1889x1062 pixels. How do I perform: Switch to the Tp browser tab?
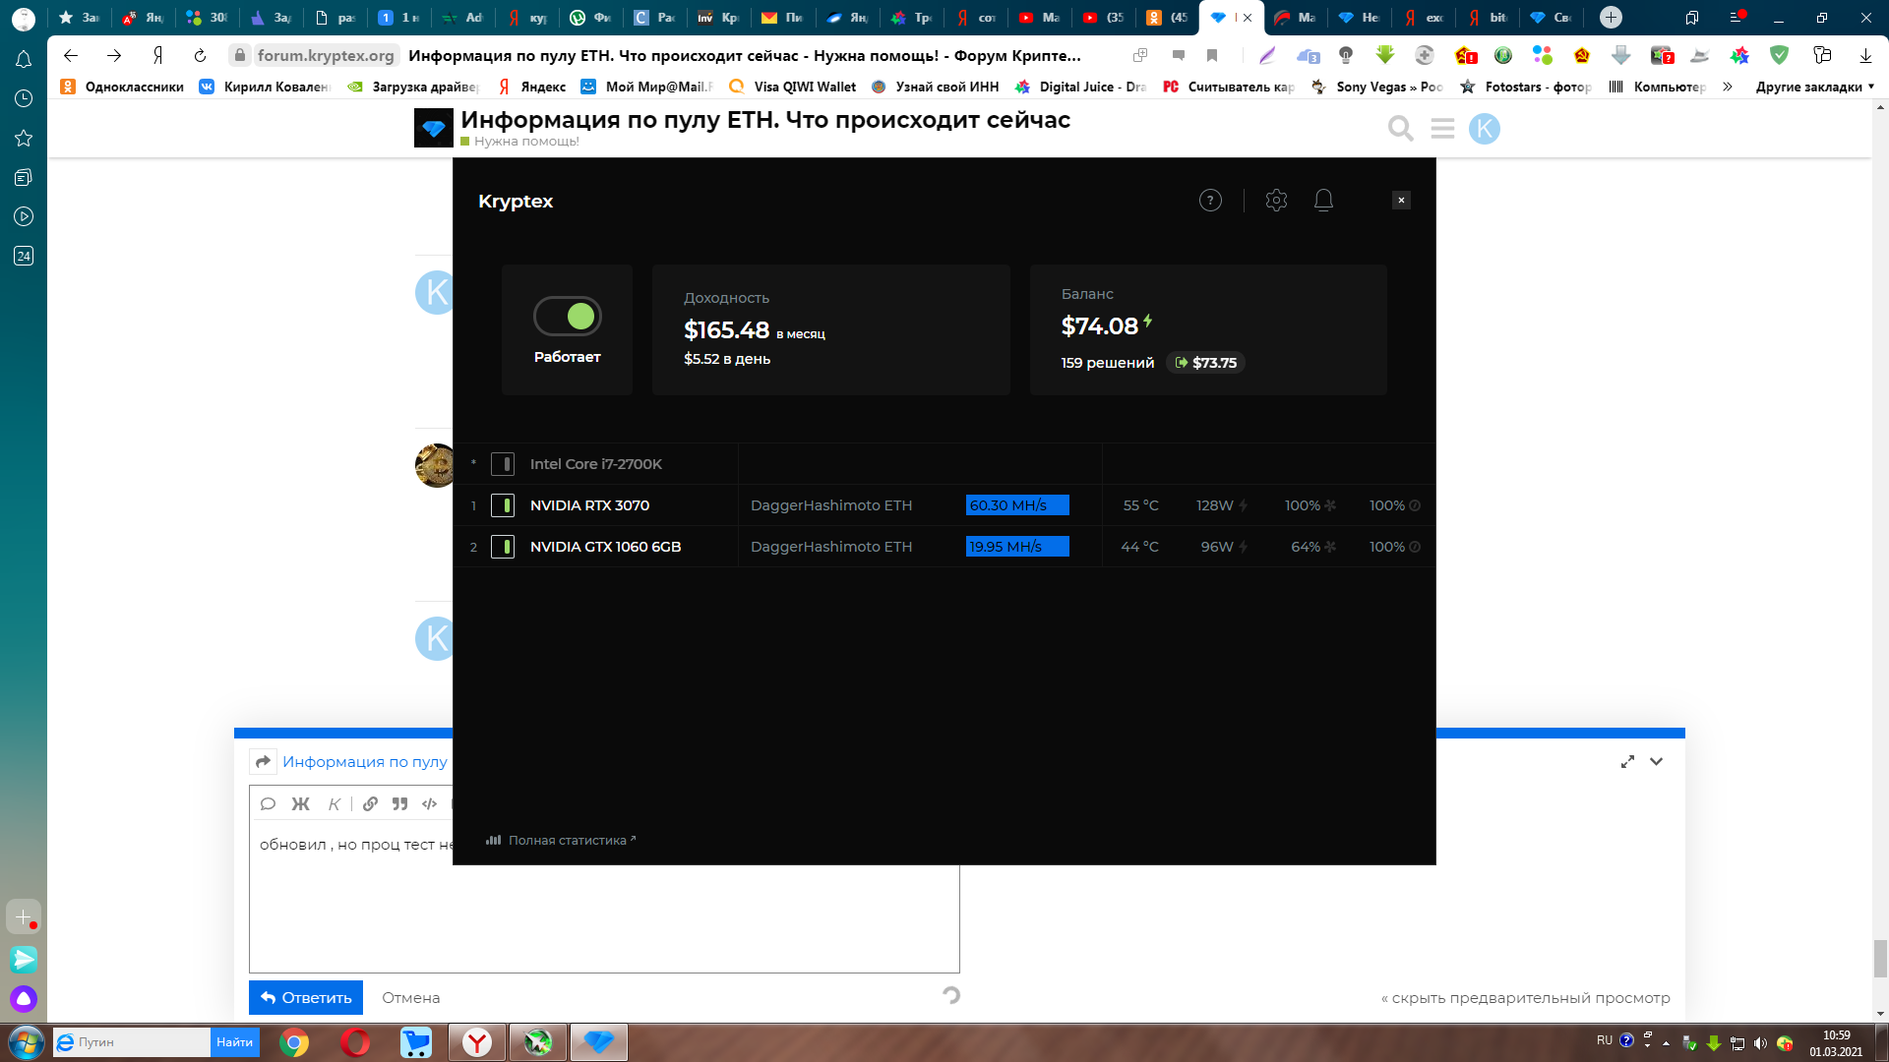[x=912, y=18]
